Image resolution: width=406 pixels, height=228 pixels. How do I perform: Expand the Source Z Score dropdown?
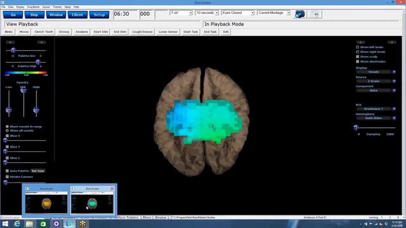point(394,81)
